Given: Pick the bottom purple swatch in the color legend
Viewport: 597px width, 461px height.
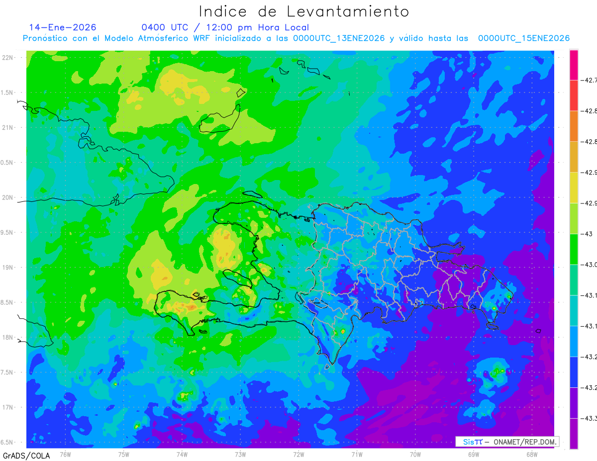Looking at the screenshot, I should (x=574, y=434).
